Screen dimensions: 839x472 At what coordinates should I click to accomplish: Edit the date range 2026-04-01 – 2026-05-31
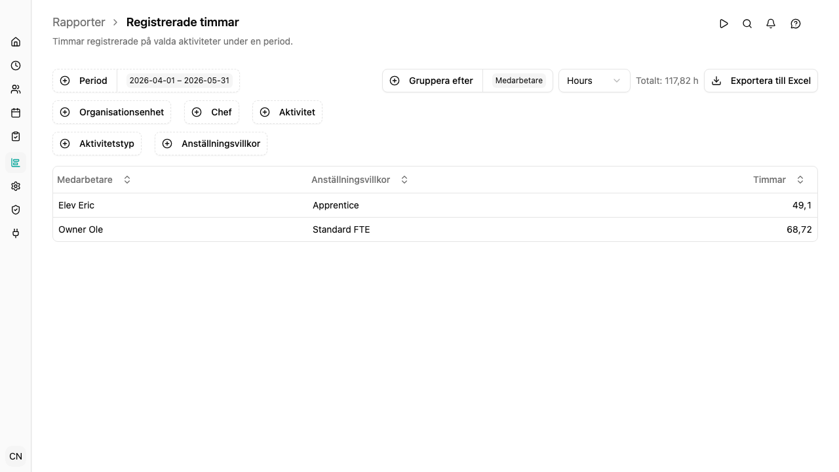(x=180, y=81)
